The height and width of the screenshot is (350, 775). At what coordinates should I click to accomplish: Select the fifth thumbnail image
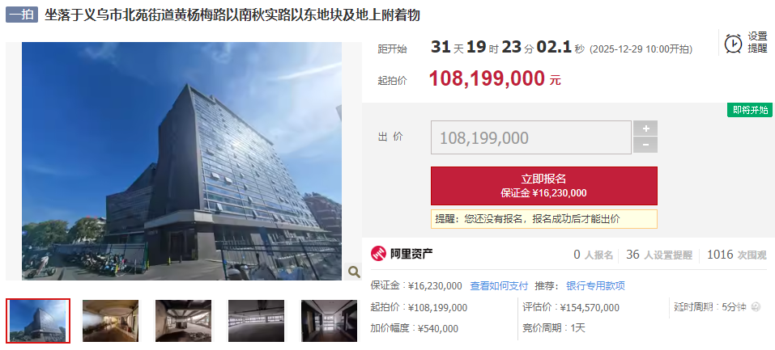click(329, 321)
